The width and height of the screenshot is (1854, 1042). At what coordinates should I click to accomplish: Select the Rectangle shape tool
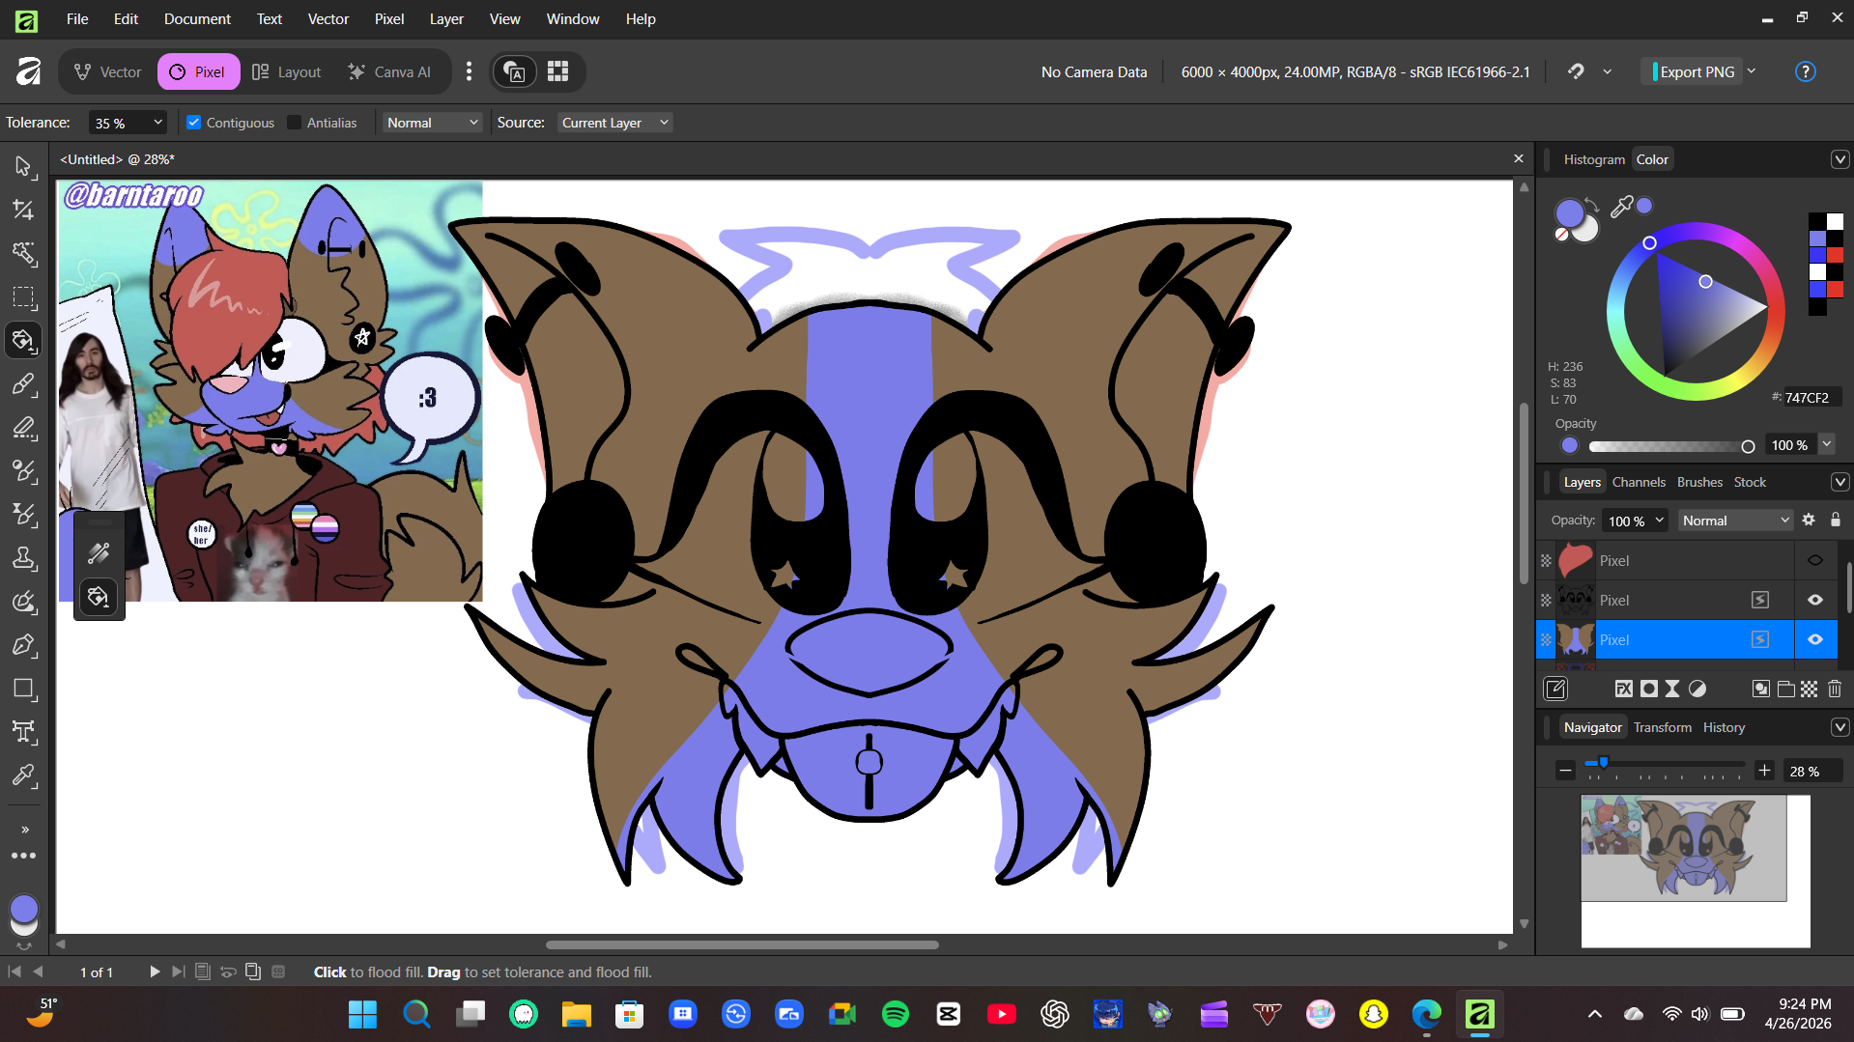pos(23,689)
